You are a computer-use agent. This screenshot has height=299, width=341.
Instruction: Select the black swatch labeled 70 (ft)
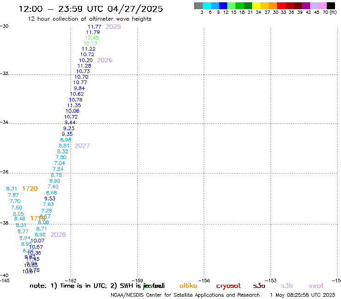pyautogui.click(x=331, y=6)
